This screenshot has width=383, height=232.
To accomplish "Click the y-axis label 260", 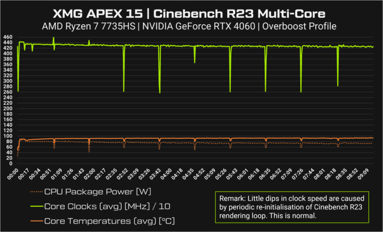I will pyautogui.click(x=7, y=92).
